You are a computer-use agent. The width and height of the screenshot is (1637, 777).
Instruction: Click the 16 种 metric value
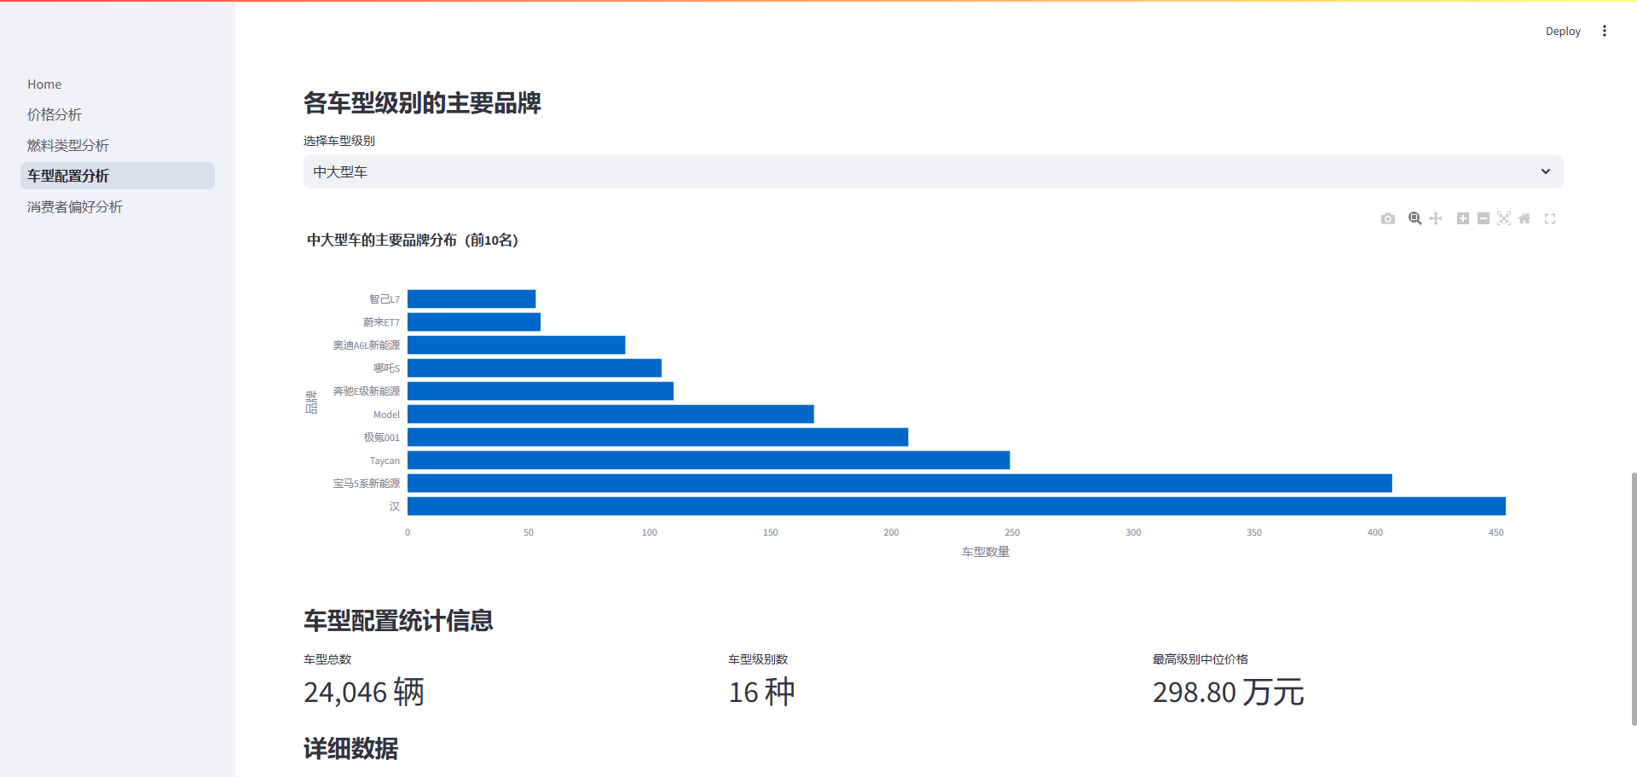(761, 692)
